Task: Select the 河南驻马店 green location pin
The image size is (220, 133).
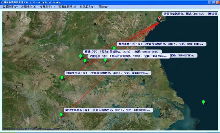Action: click(62, 78)
